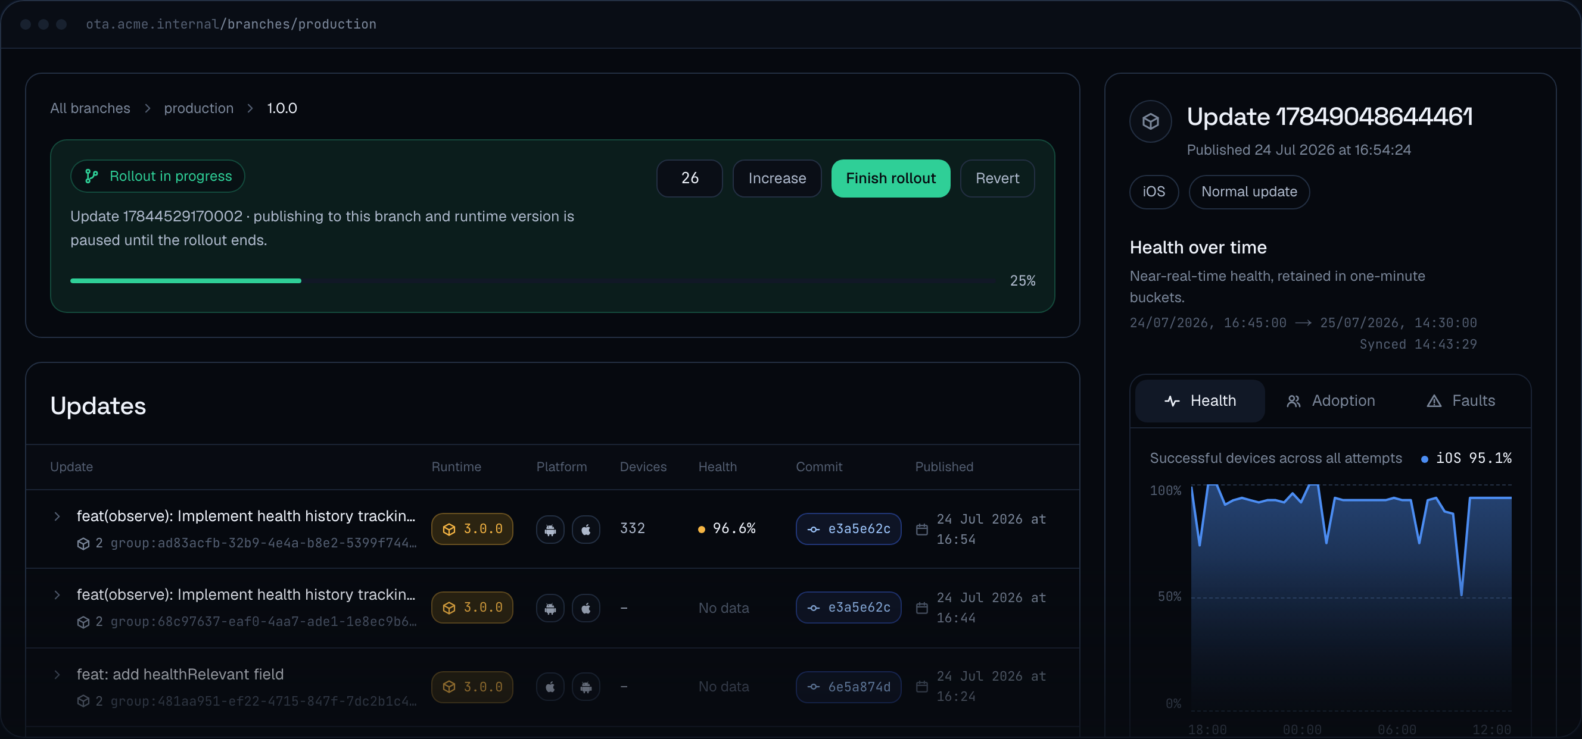The height and width of the screenshot is (739, 1582).
Task: Expand the update row published at 16:44
Action: (x=57, y=595)
